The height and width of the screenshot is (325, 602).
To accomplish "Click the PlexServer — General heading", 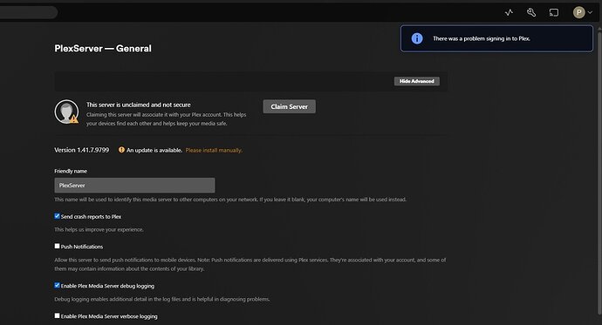I will (x=103, y=48).
